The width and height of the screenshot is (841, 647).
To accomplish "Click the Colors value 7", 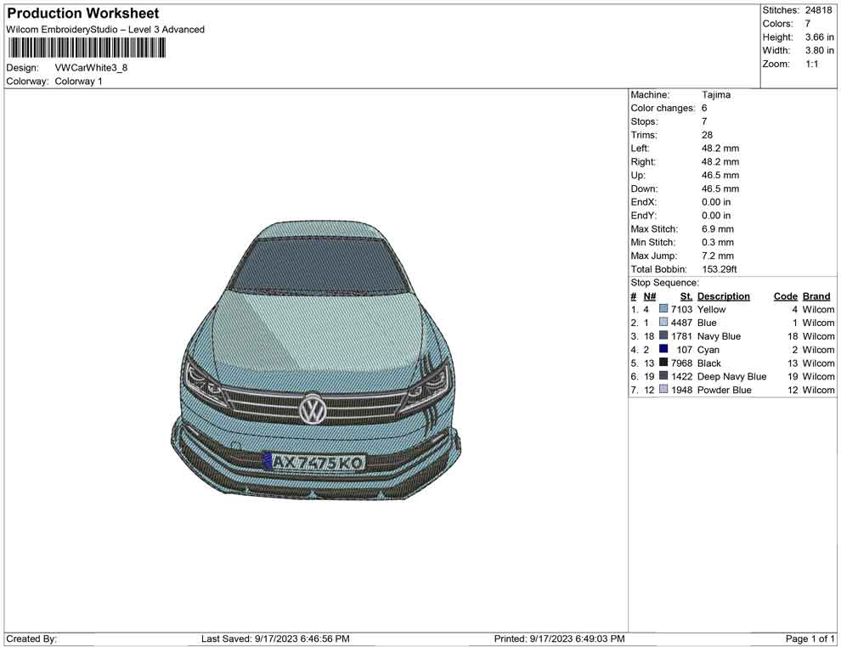I will pos(807,24).
